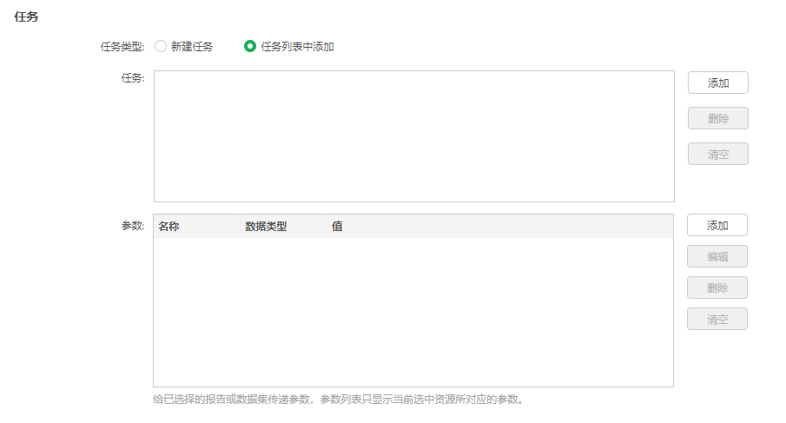Click the 任务 section heading

click(26, 17)
